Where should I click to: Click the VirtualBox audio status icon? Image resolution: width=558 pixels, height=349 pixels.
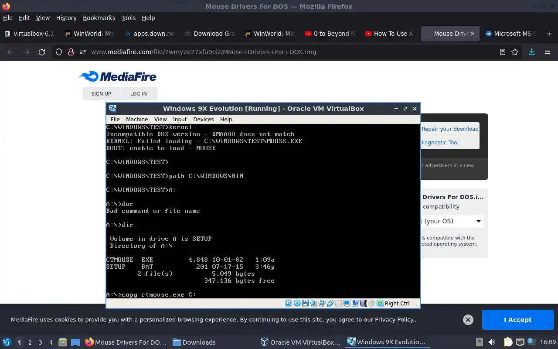click(313, 303)
